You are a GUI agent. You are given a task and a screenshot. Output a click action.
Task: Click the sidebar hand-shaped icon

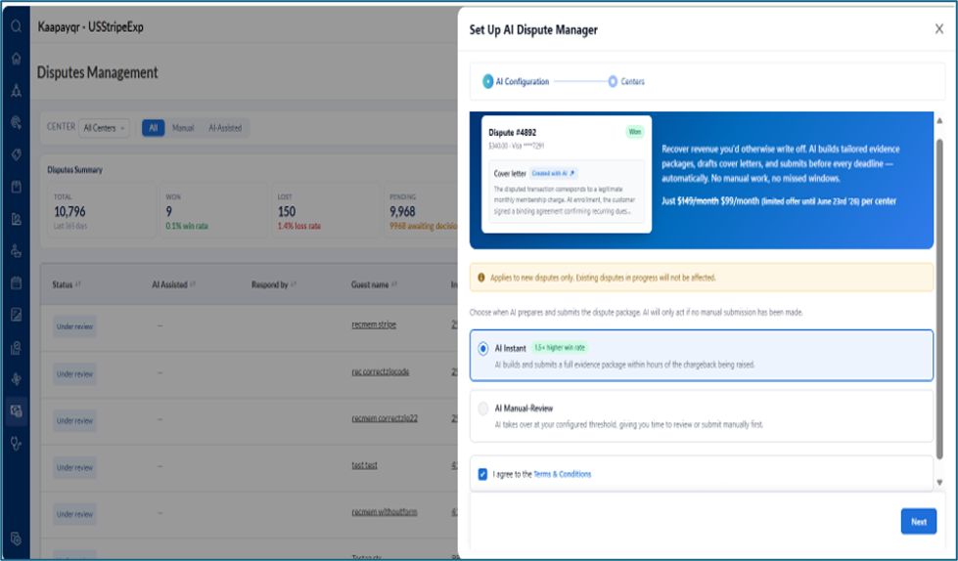coord(16,251)
